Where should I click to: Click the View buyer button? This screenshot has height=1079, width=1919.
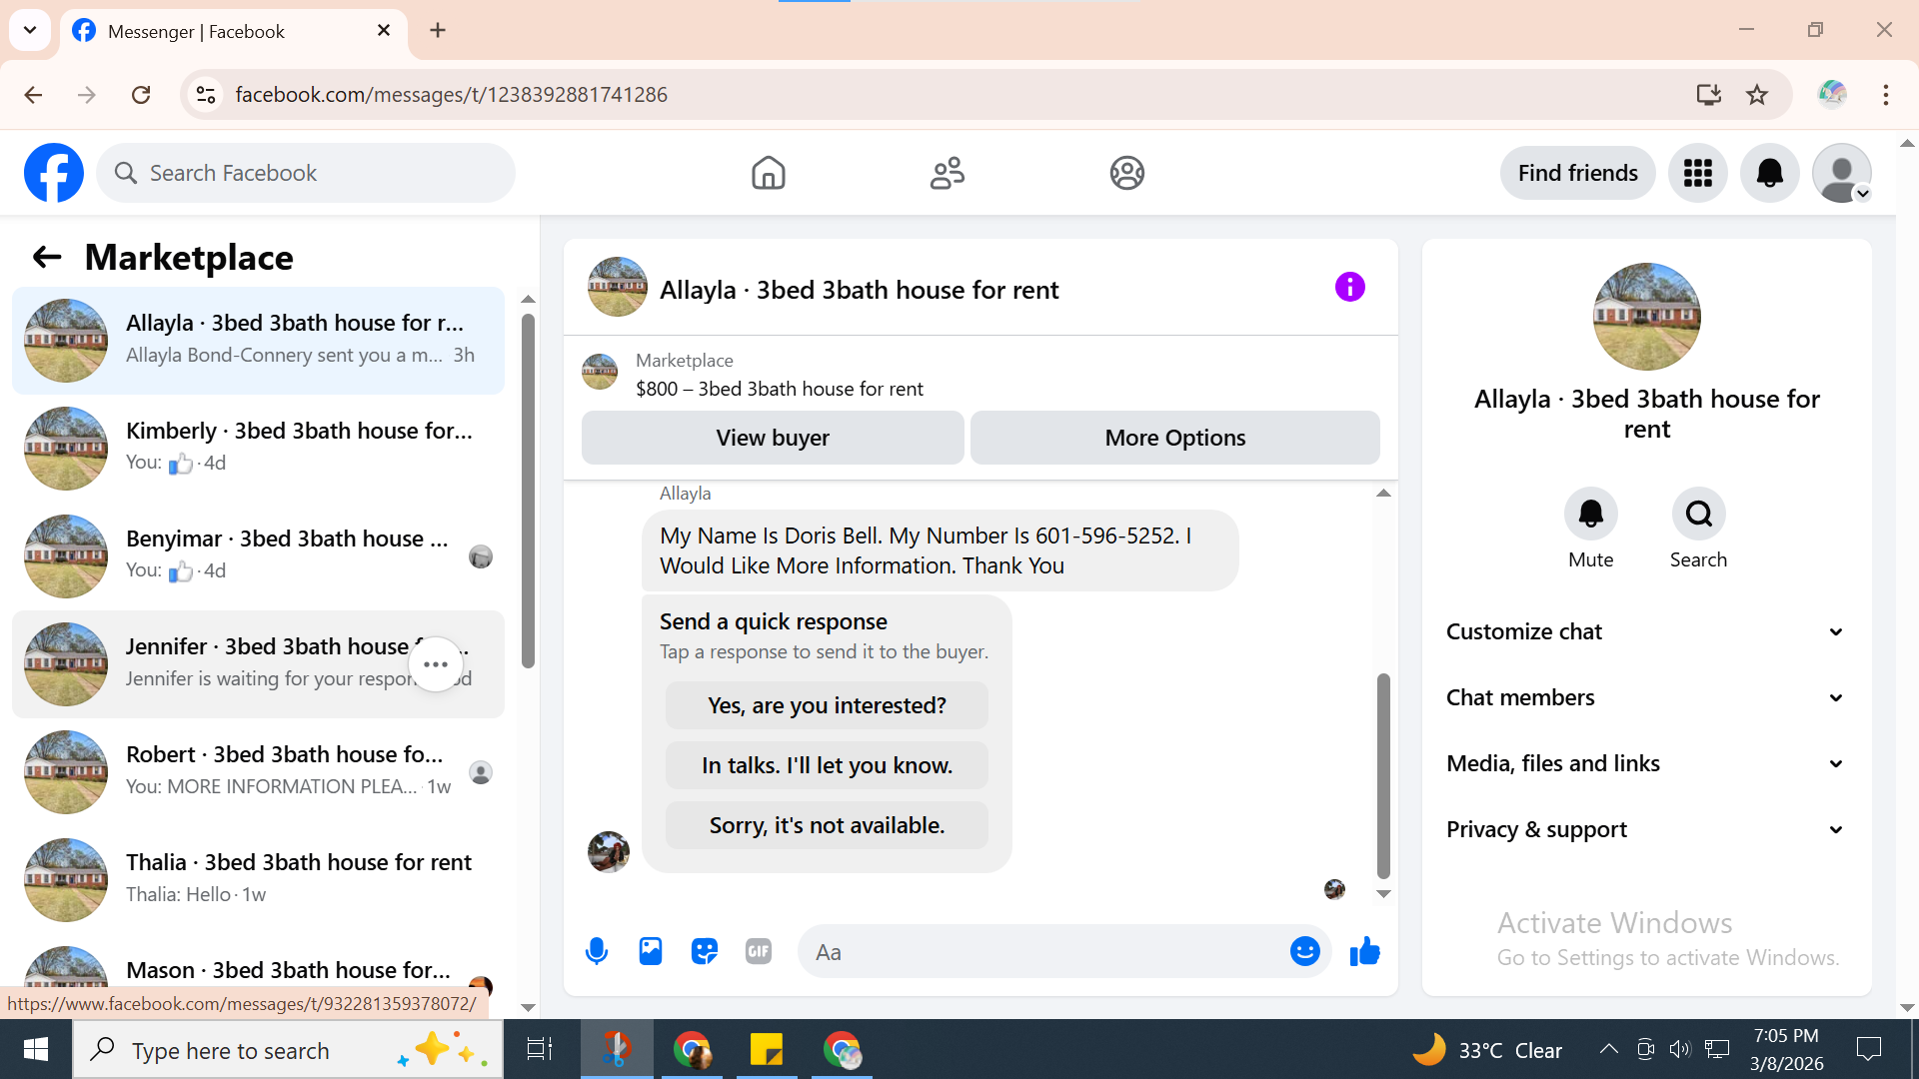point(772,438)
